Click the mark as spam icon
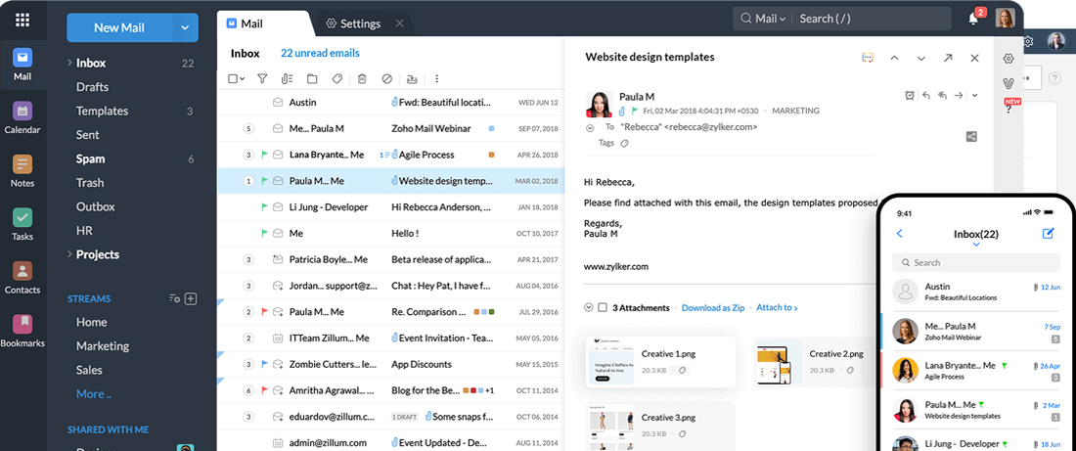Screen dimensions: 1076x451 [x=387, y=79]
